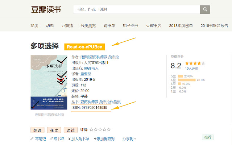Open translator link 童亚星
The height and width of the screenshot is (145, 232).
[86, 74]
